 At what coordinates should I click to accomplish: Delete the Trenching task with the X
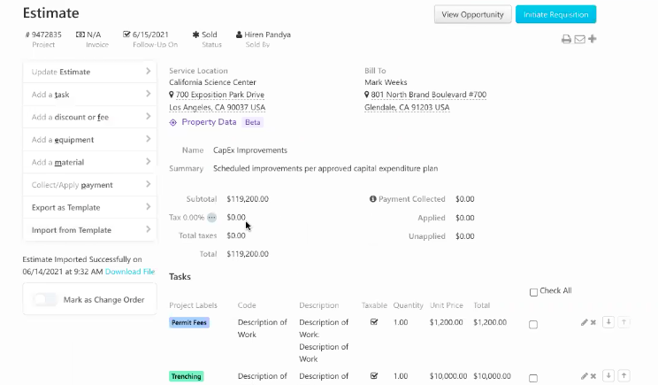(x=593, y=376)
